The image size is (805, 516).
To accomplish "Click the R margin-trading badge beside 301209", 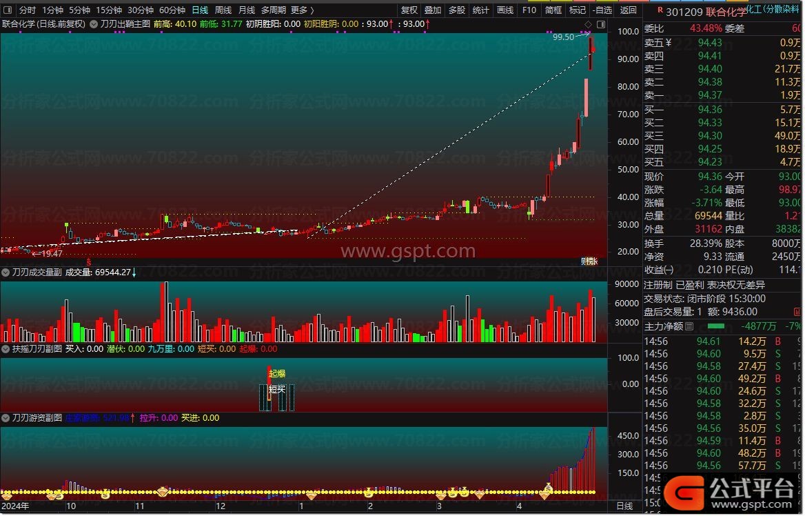I will [x=660, y=10].
